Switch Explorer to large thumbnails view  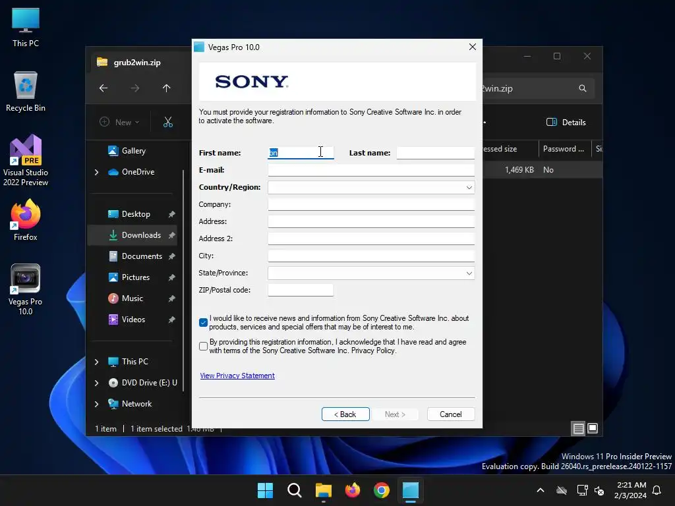coord(593,428)
